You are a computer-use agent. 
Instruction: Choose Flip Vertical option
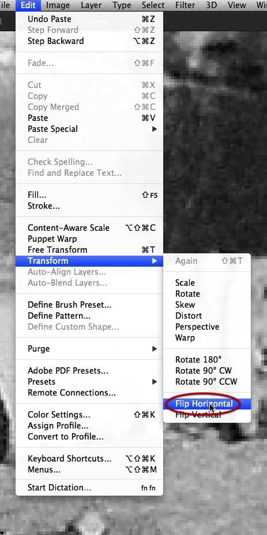207,415
